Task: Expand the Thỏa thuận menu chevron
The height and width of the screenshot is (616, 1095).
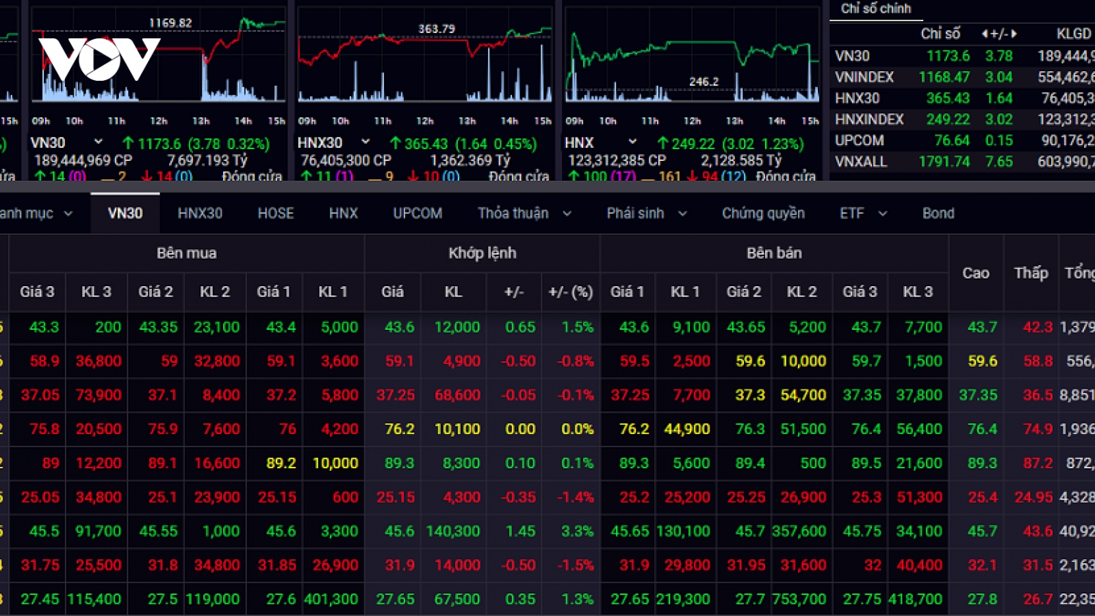Action: (567, 214)
